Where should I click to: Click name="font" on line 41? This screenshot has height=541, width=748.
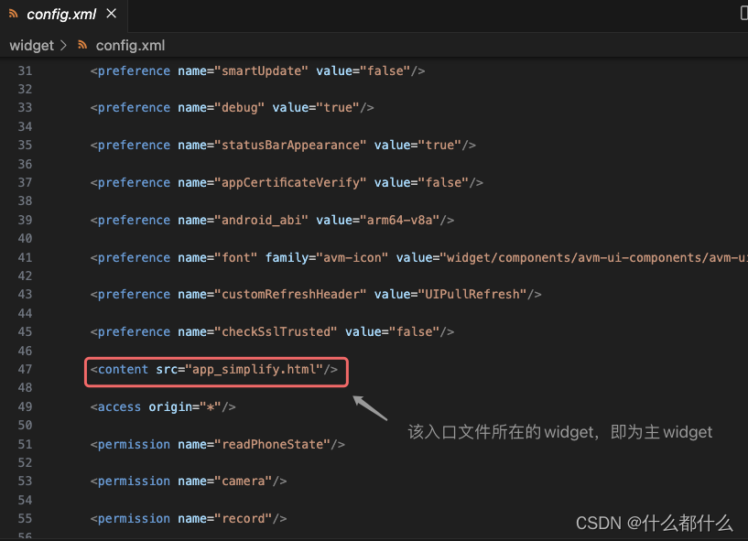[x=218, y=257]
